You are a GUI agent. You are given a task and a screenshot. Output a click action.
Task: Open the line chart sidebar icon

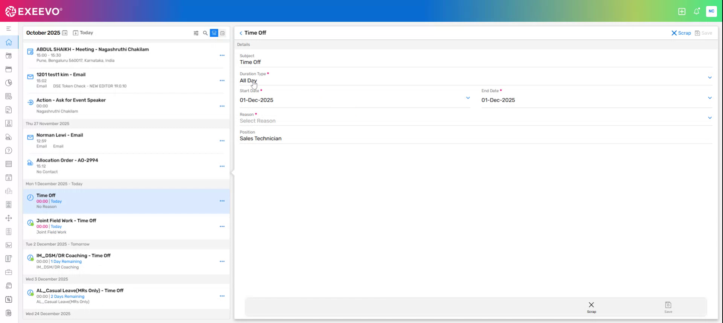click(9, 245)
